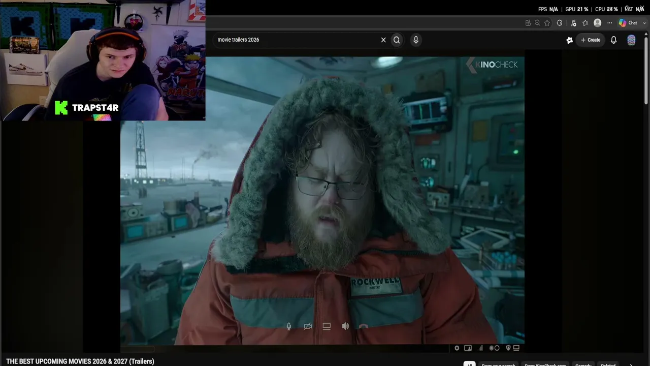
Task: Bookmark this page with the star icon
Action: (547, 23)
